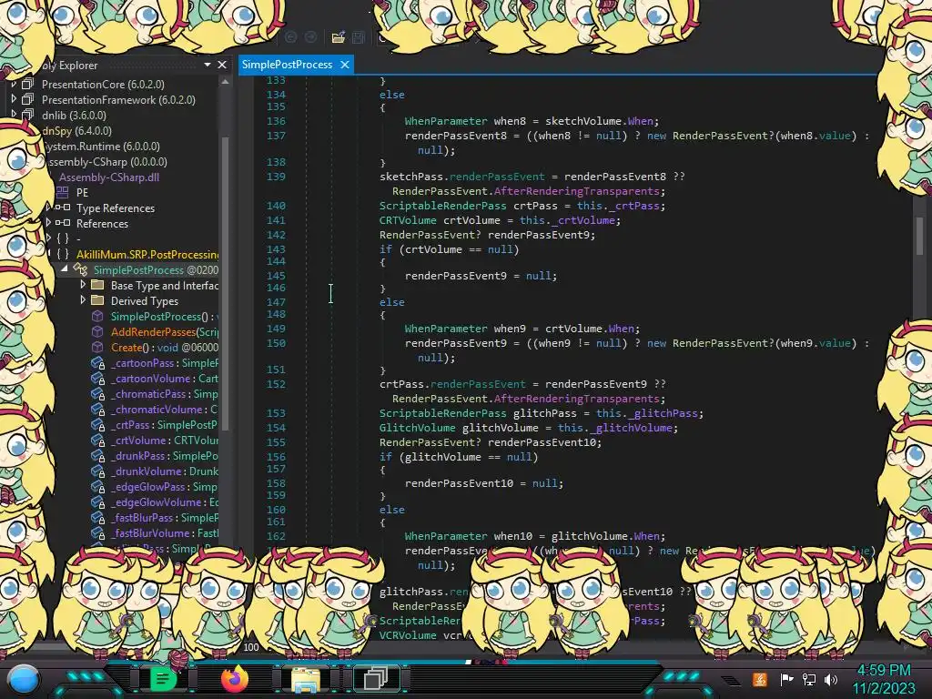
Task: Open the Assembly Explorer panel options dropdown
Action: [208, 65]
